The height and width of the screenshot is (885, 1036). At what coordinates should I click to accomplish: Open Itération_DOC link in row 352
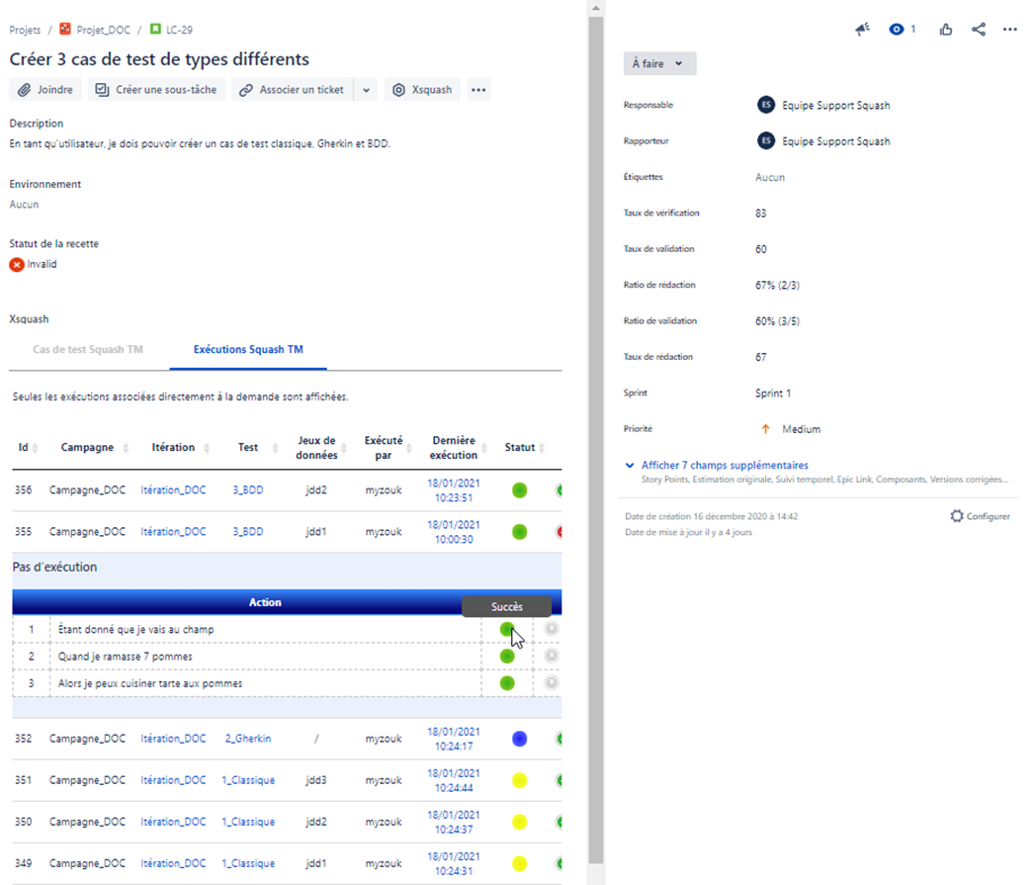pyautogui.click(x=173, y=739)
